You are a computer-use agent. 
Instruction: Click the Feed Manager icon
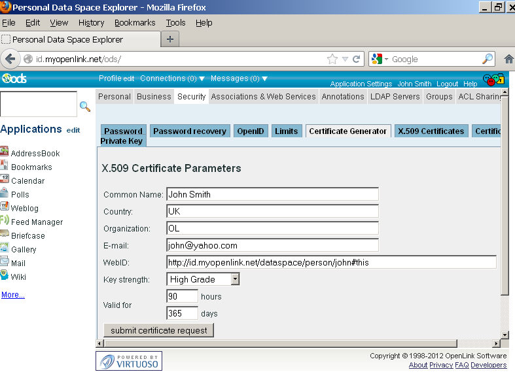pyautogui.click(x=5, y=222)
